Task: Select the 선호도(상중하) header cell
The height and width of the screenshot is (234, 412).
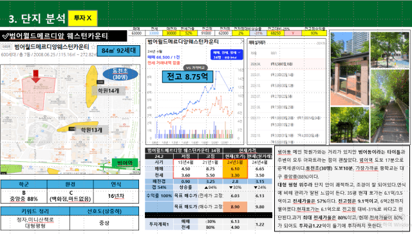Action: pos(104,211)
